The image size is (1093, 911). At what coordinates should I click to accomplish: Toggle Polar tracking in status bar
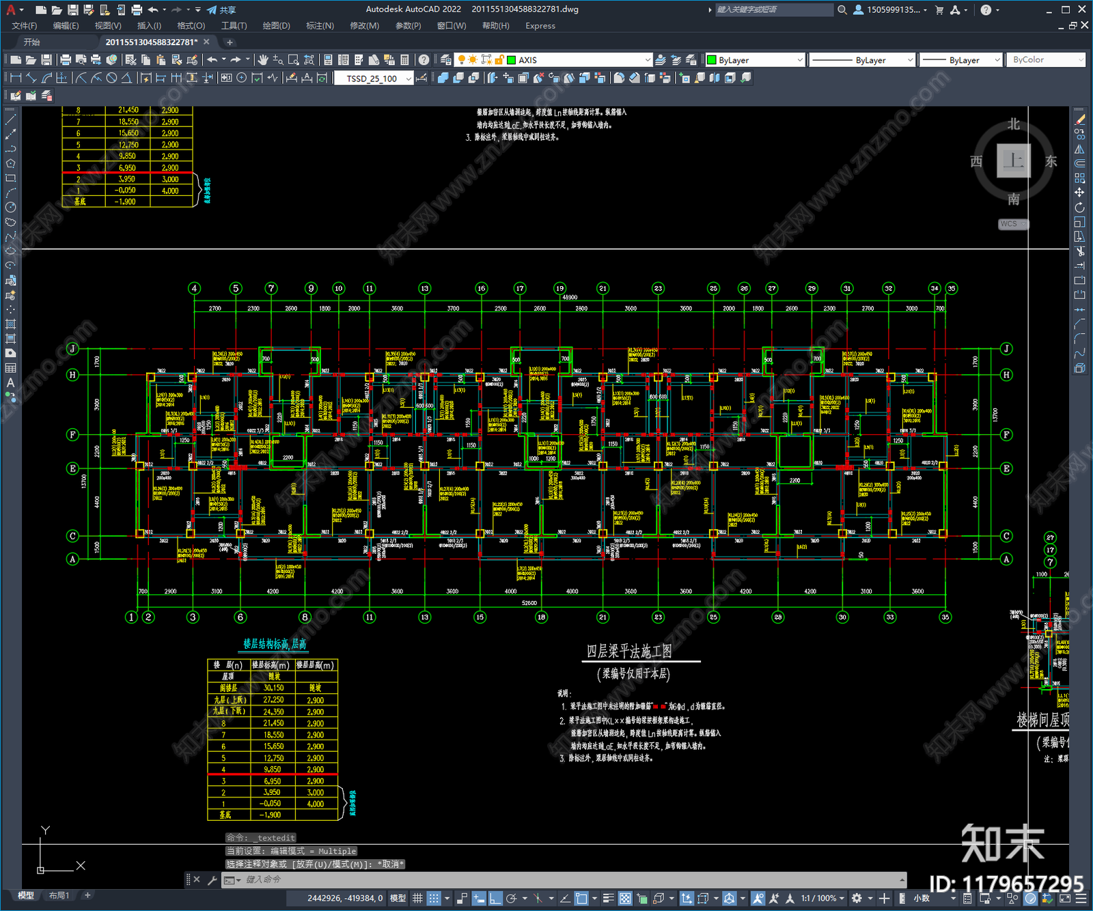coord(511,898)
